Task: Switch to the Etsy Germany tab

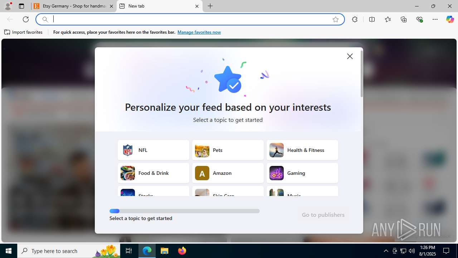Action: pyautogui.click(x=74, y=6)
